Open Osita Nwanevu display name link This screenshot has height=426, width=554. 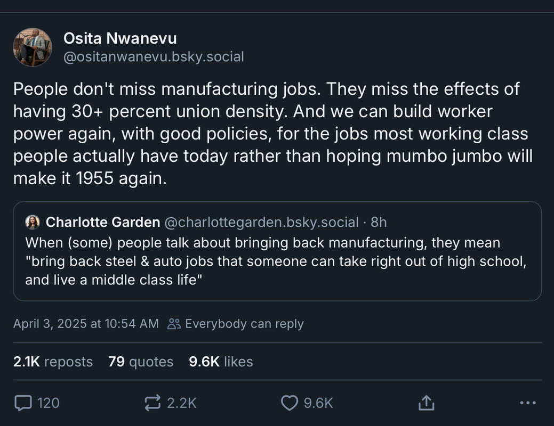[x=120, y=38]
